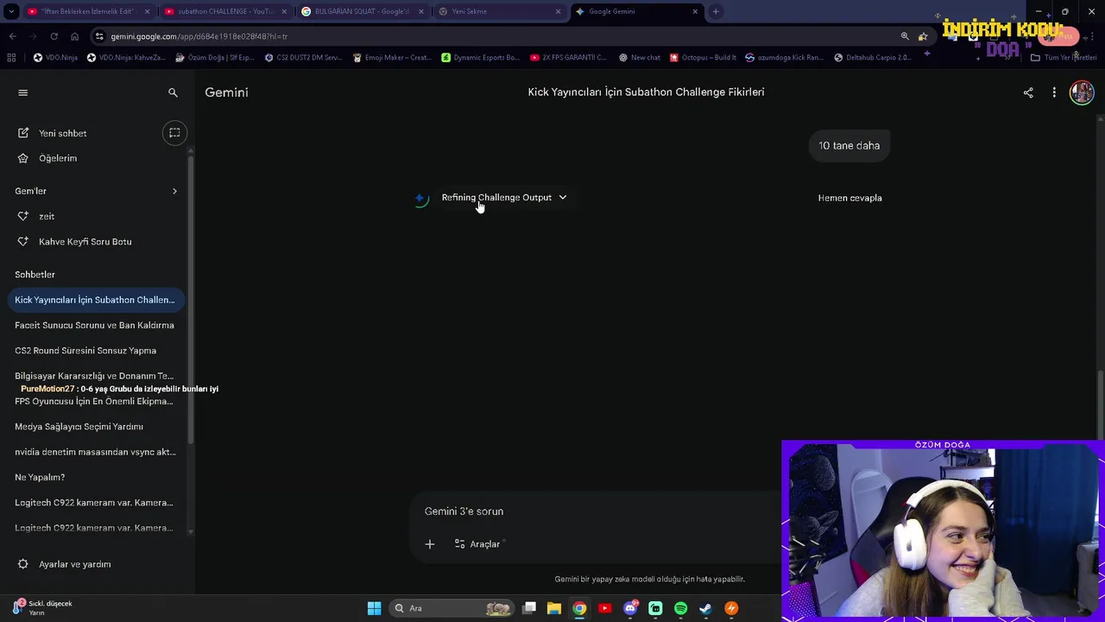Expand the Refining Challenge Output thinking dropdown
Screen dimensions: 1105x622
504,198
